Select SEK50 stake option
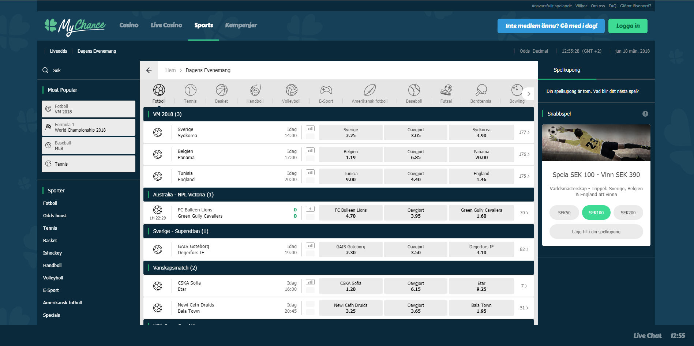 pos(564,213)
